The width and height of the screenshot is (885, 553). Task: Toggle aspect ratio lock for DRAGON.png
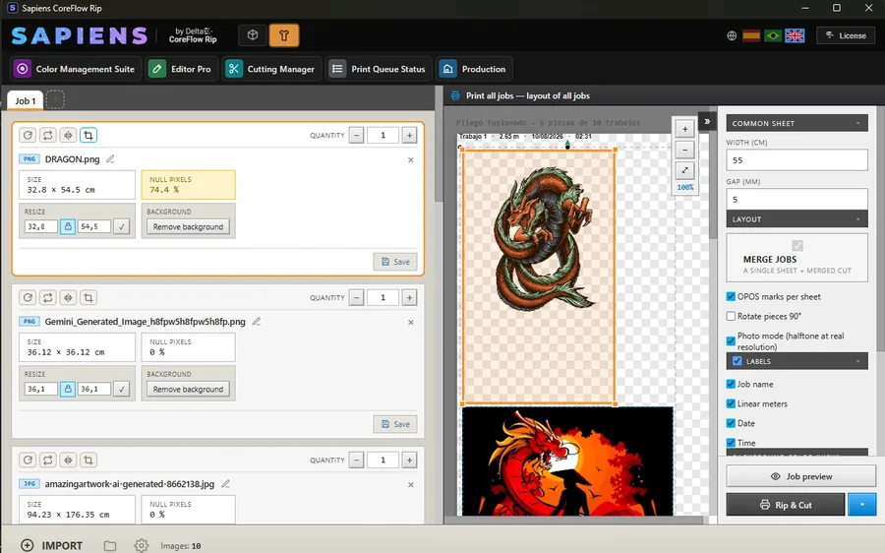pos(68,226)
